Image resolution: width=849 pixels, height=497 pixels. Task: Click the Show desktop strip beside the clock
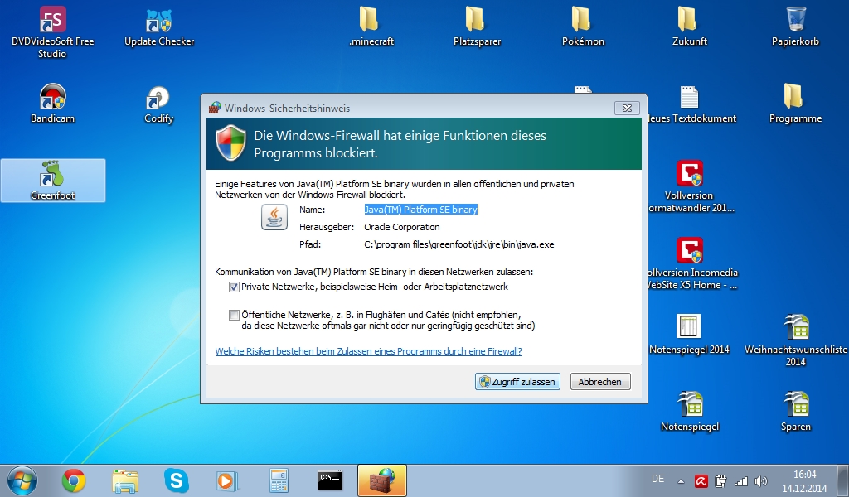point(845,480)
